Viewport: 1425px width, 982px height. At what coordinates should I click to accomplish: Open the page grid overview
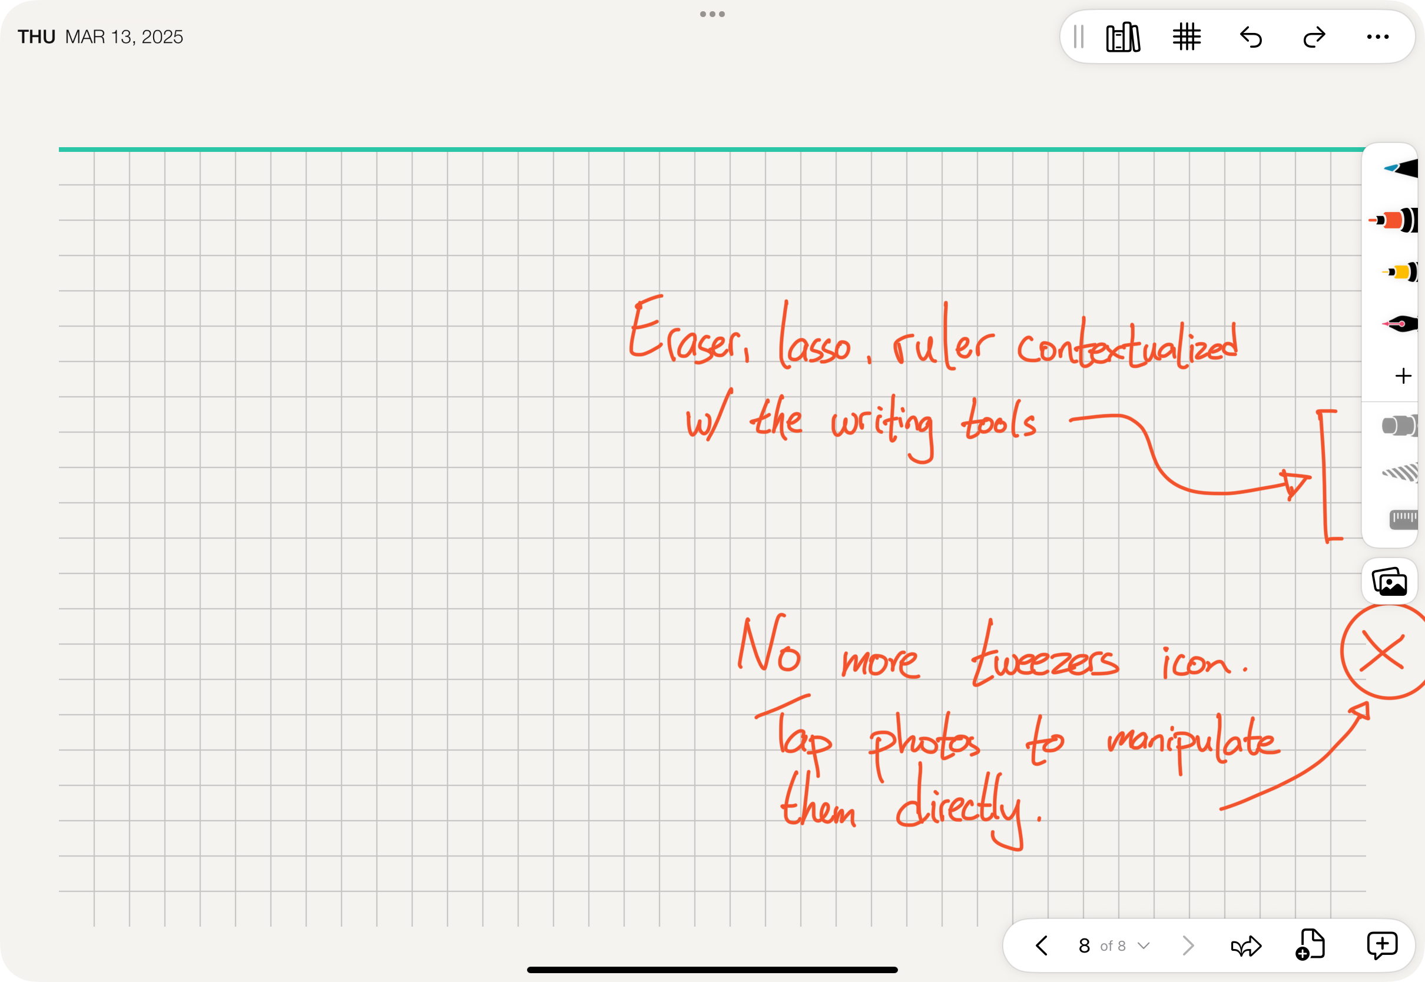coord(1187,38)
